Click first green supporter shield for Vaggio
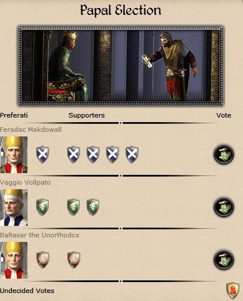243x301 pixels. click(73, 207)
